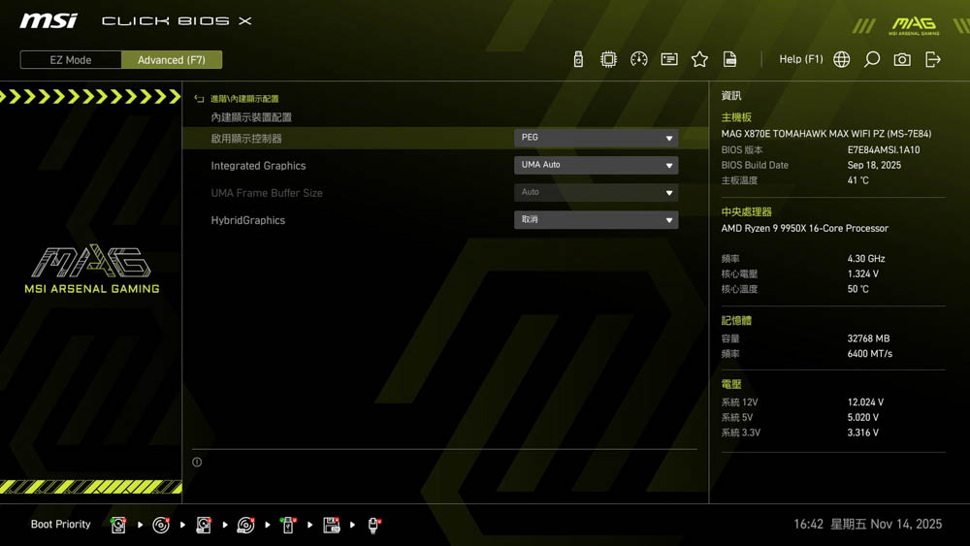Click the Help (F1) button

[800, 59]
